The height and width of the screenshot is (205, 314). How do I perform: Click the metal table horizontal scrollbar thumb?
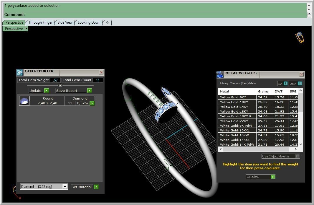(256, 149)
